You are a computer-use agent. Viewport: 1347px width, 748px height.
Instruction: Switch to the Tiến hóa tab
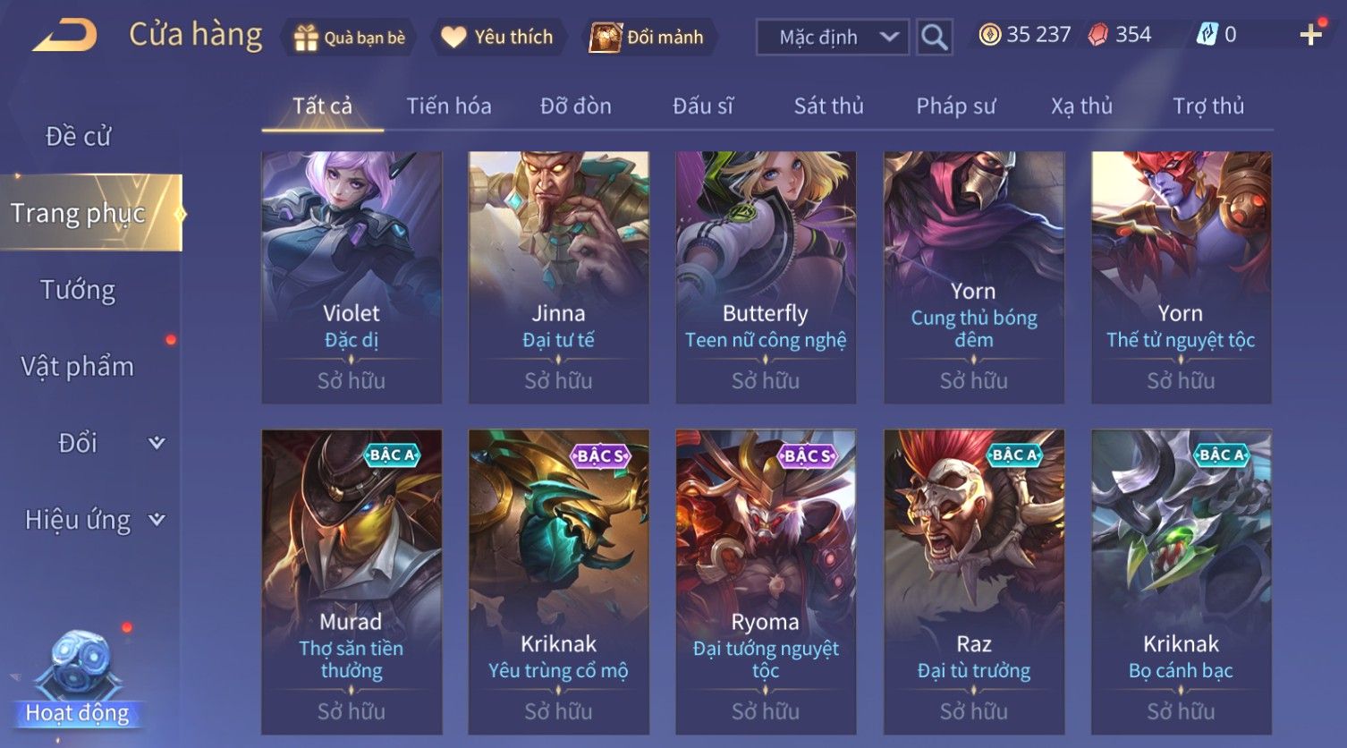tap(449, 106)
